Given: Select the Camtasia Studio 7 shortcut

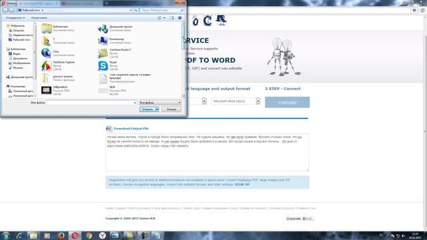Looking at the screenshot, I should [x=114, y=53].
